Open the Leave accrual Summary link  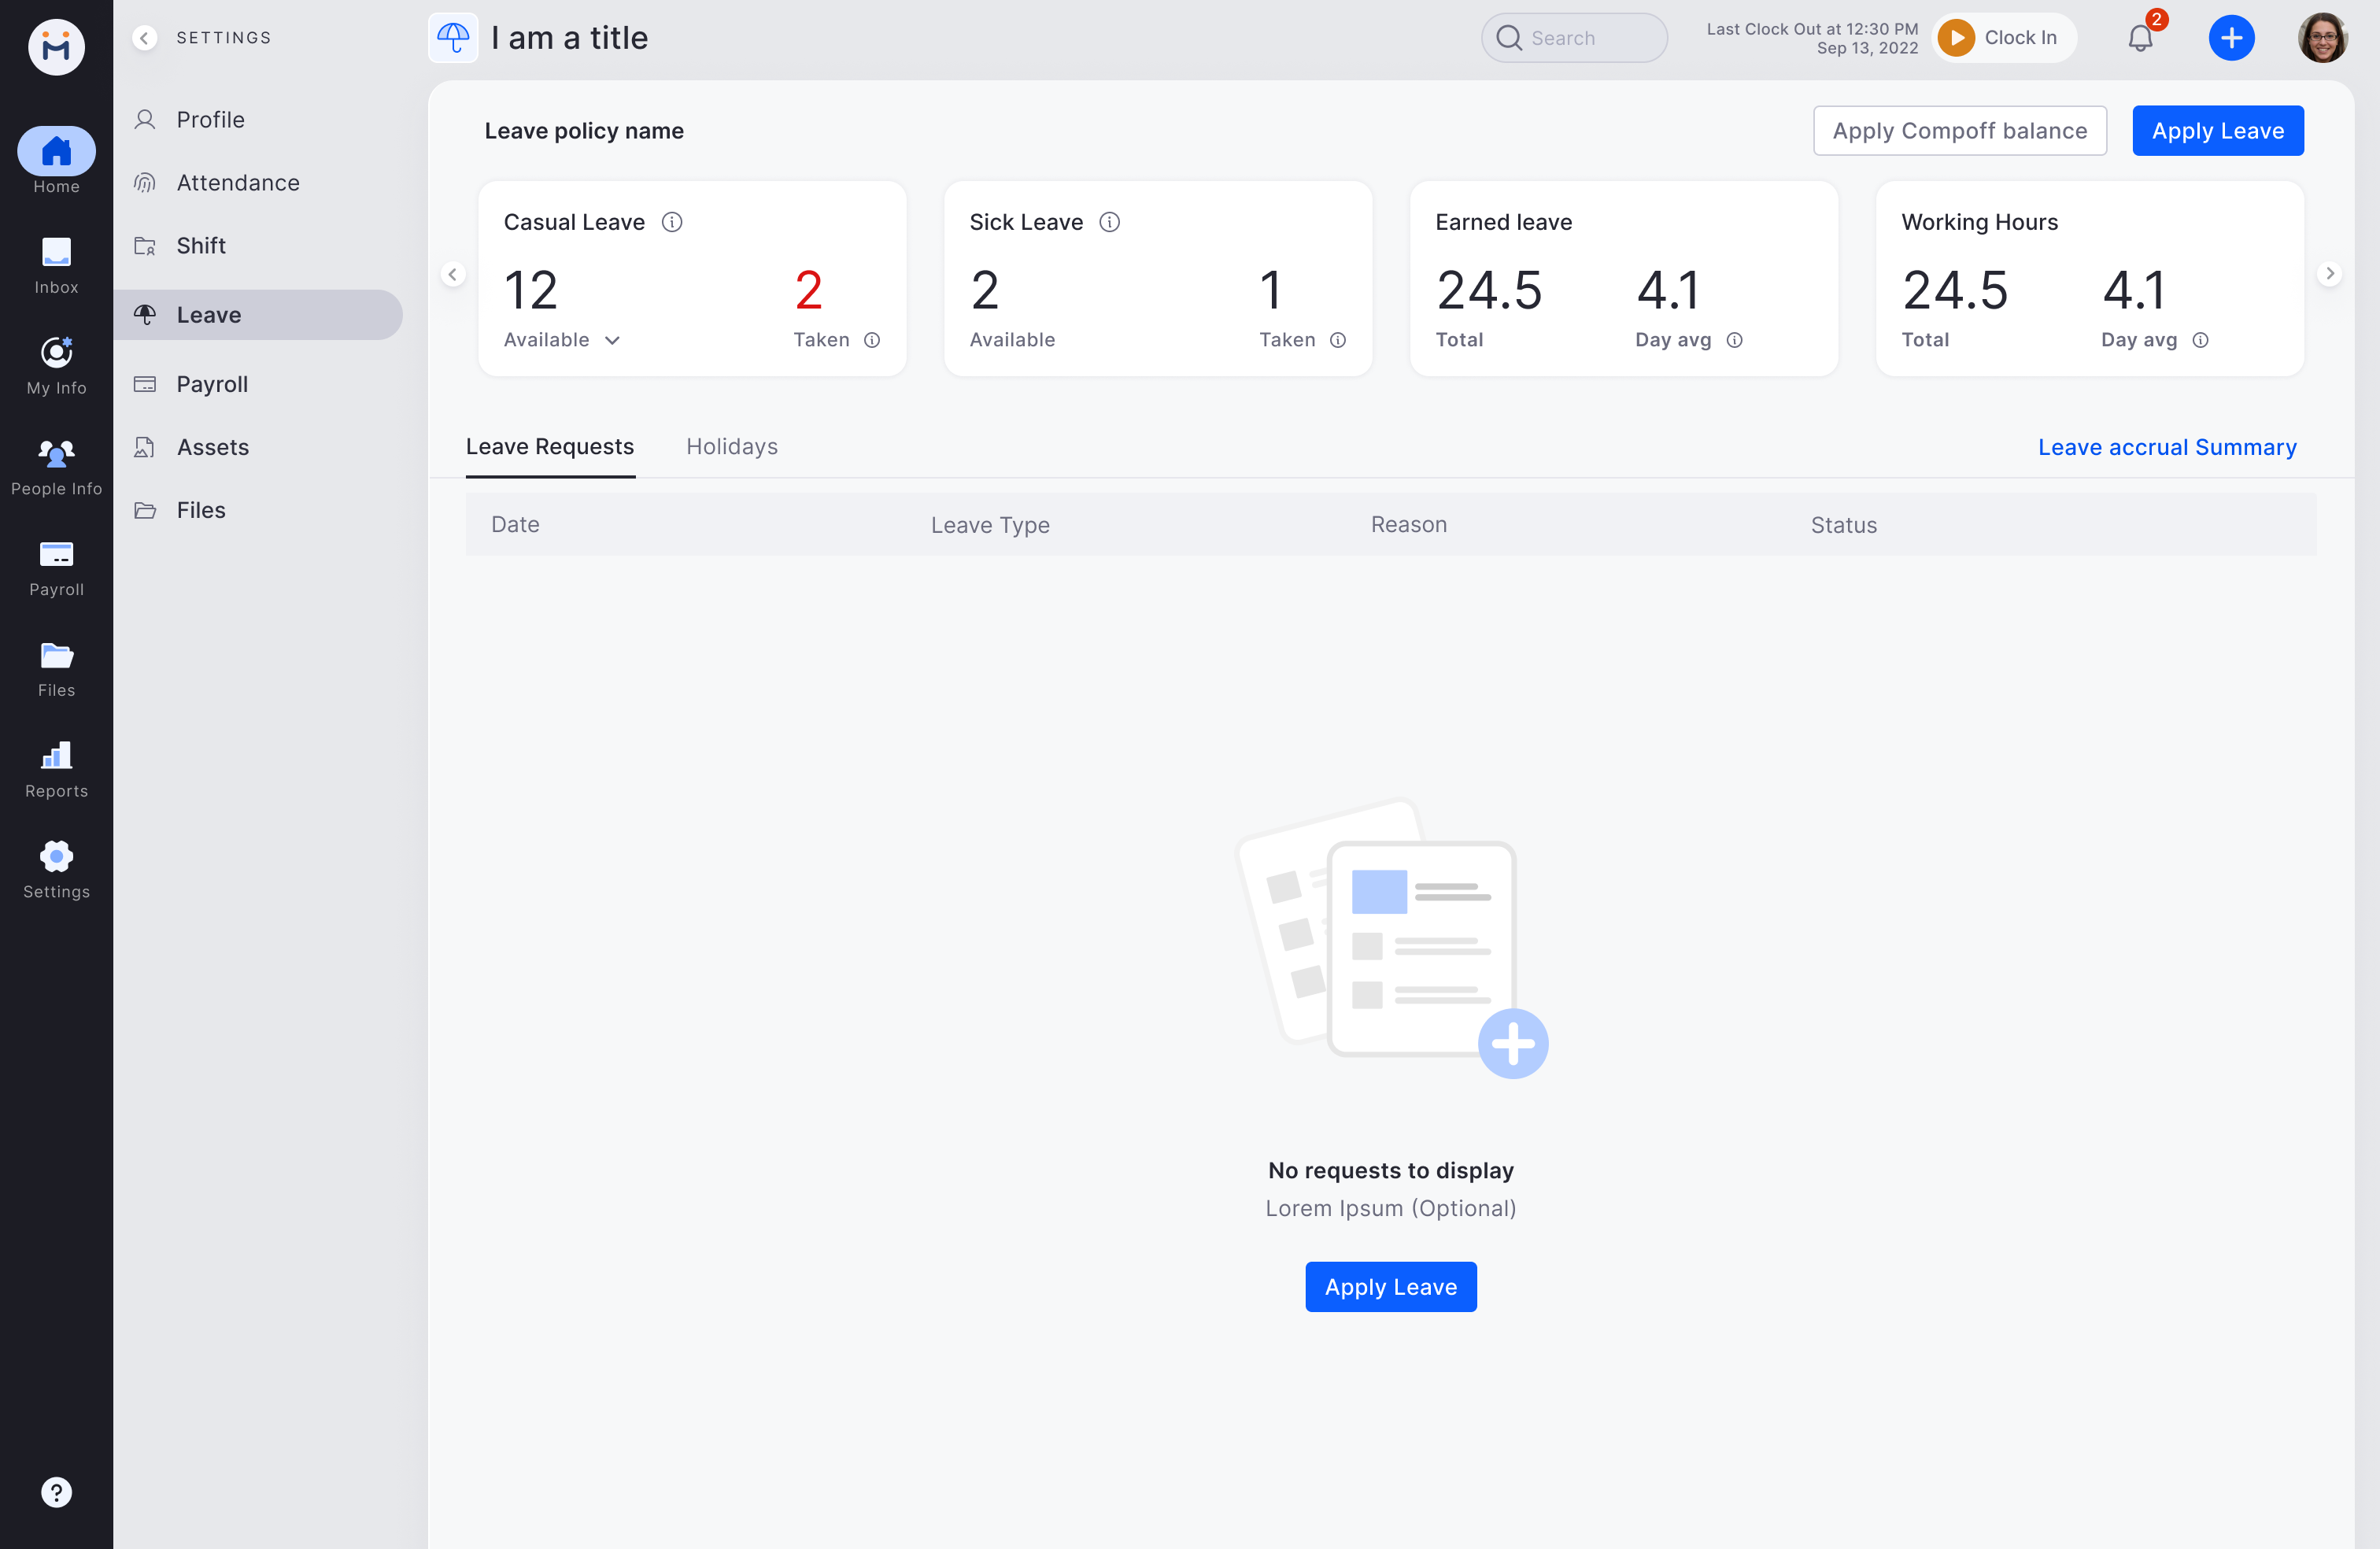pyautogui.click(x=2166, y=447)
